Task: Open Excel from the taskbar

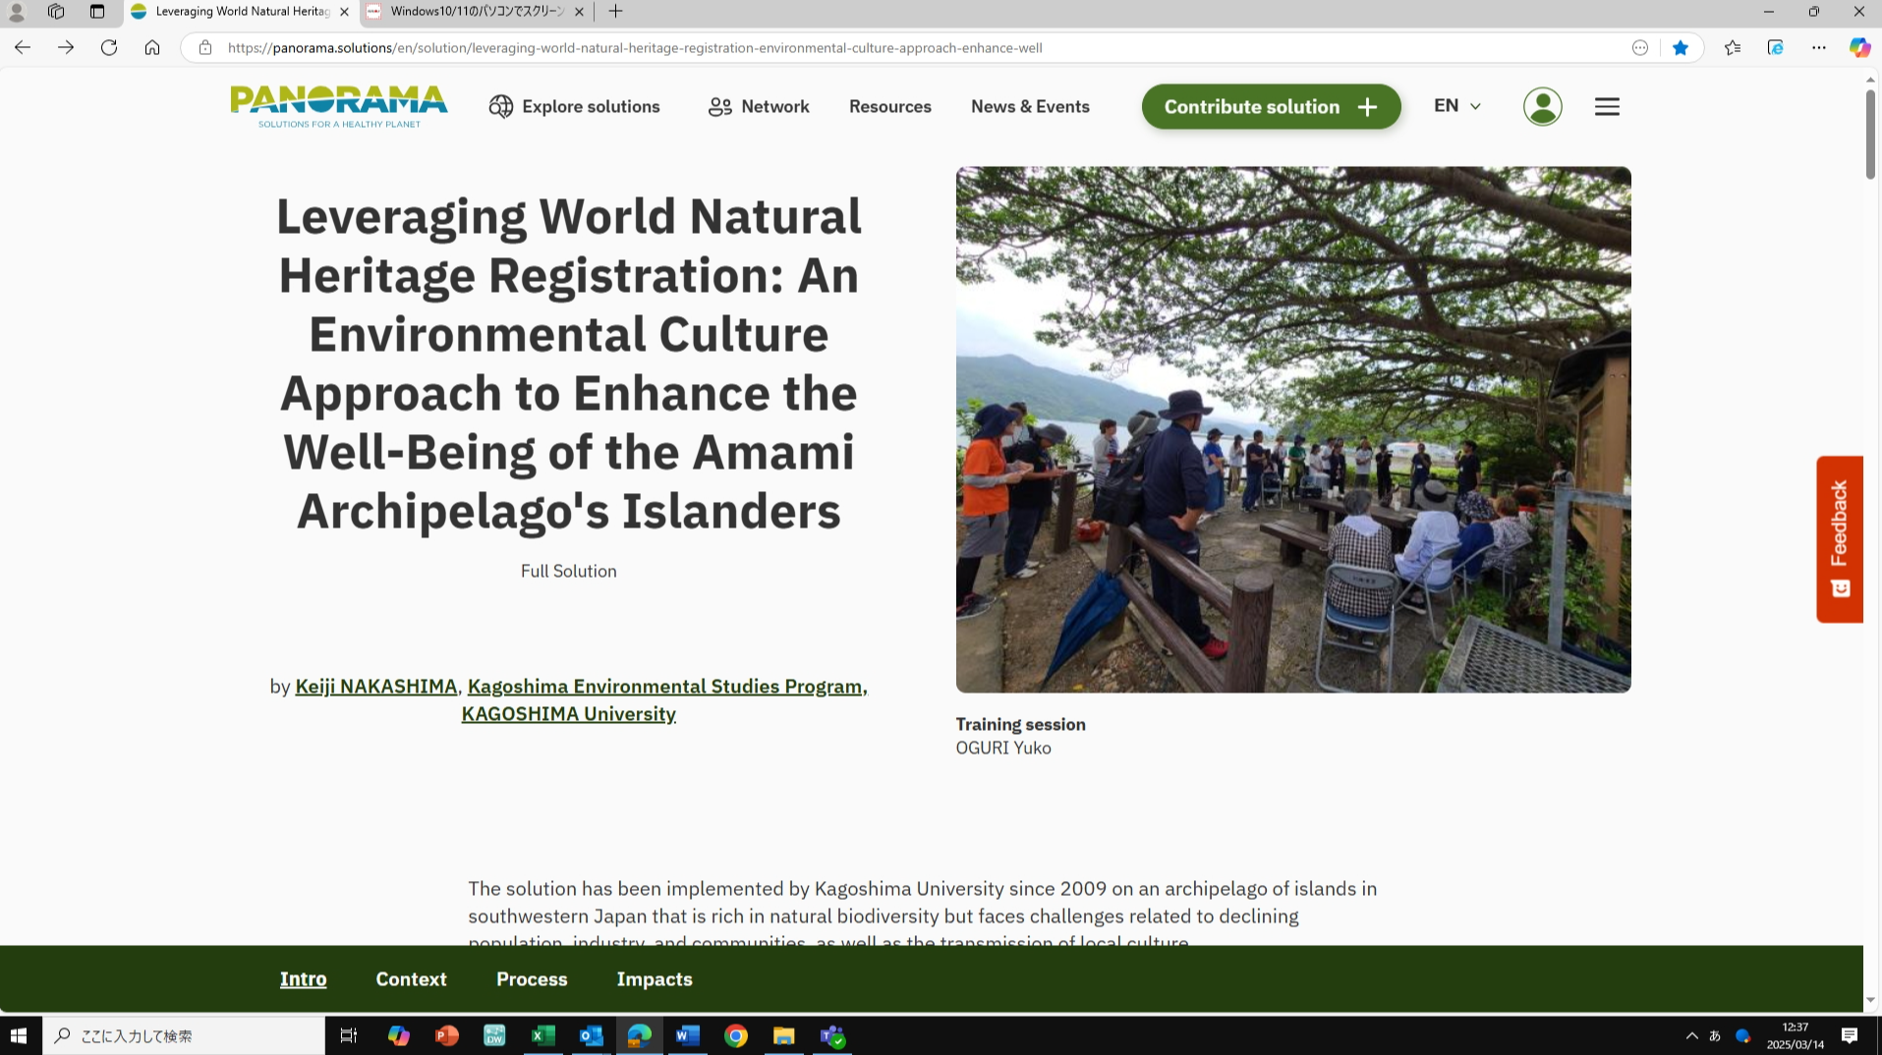Action: 542,1035
